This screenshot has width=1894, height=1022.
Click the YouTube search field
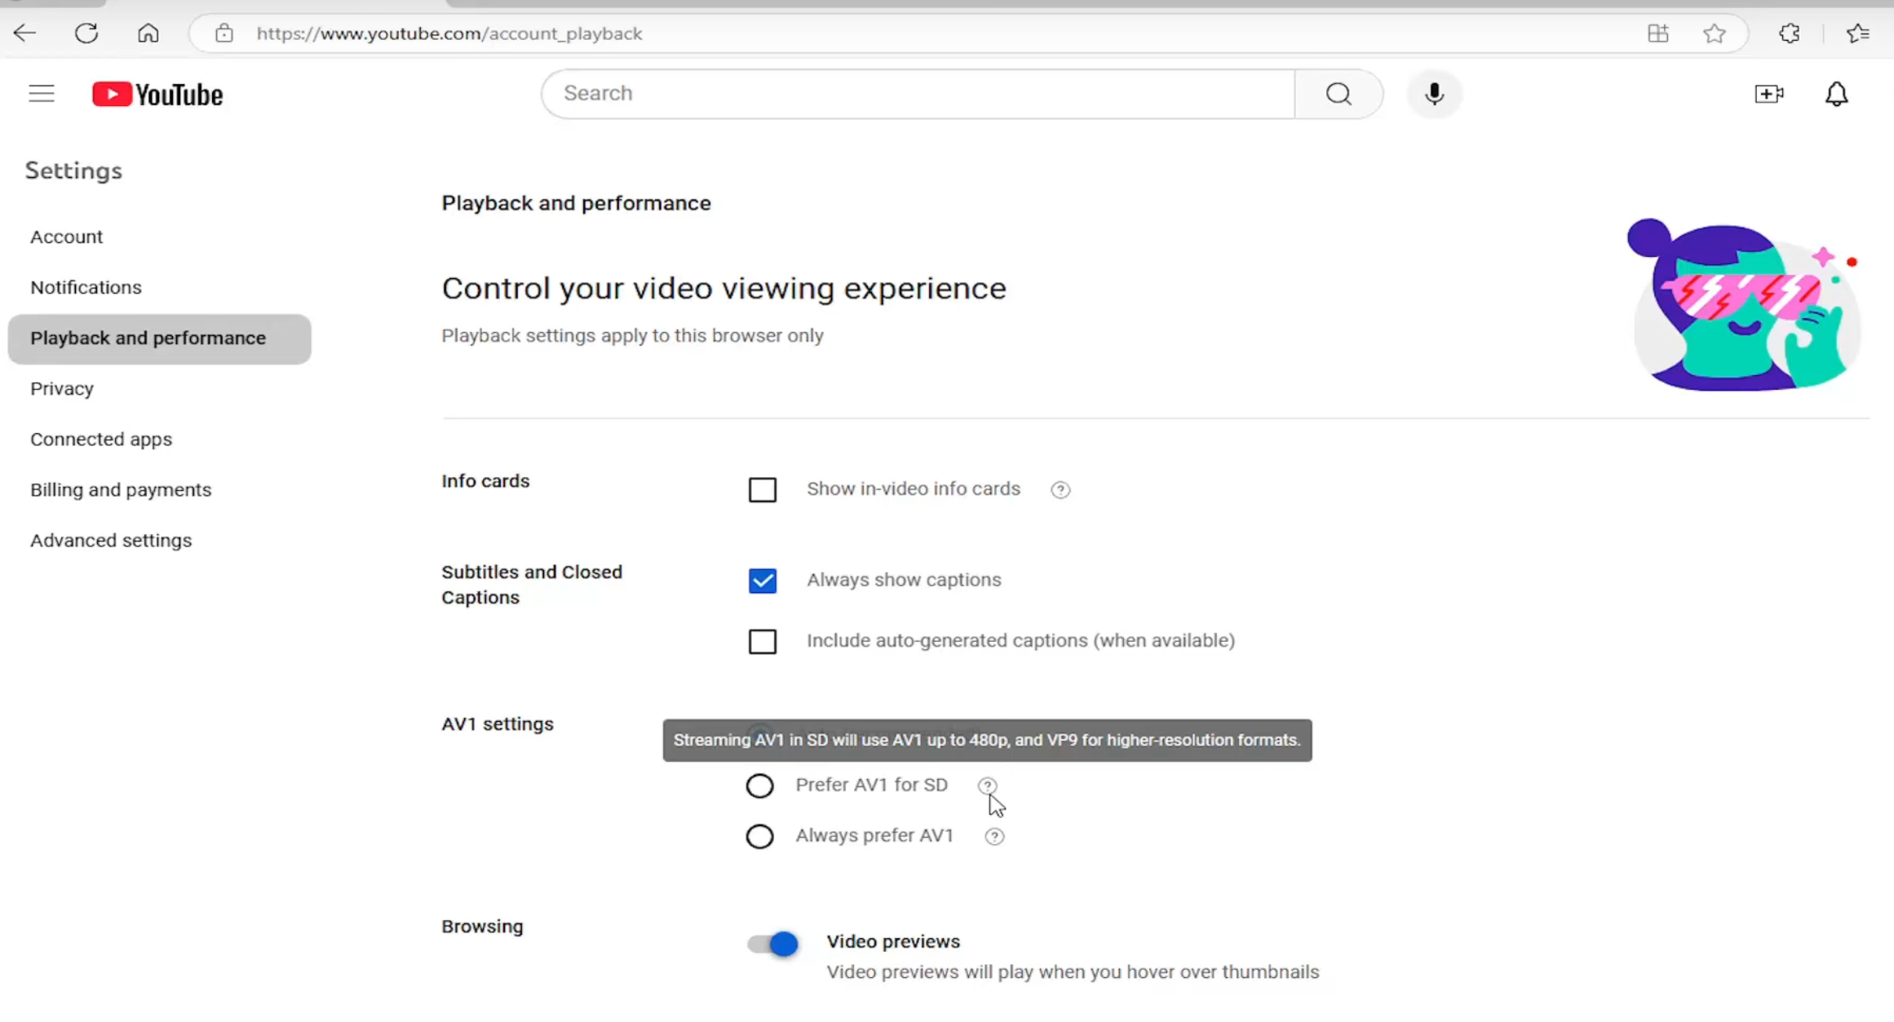pyautogui.click(x=918, y=94)
